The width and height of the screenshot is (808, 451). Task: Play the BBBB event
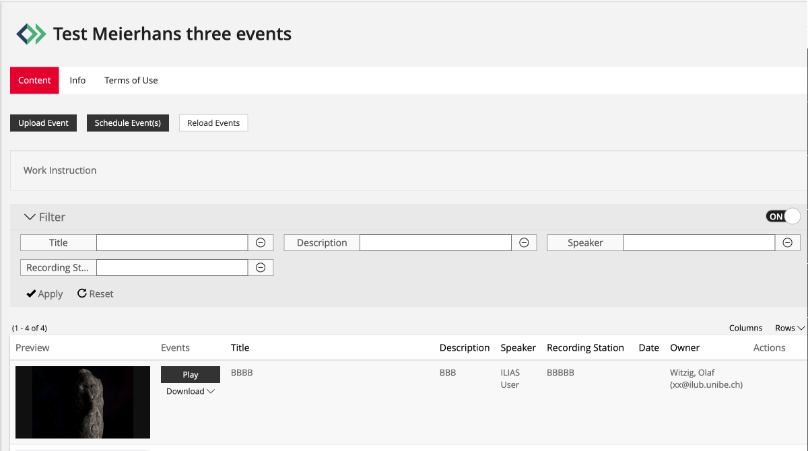point(191,374)
